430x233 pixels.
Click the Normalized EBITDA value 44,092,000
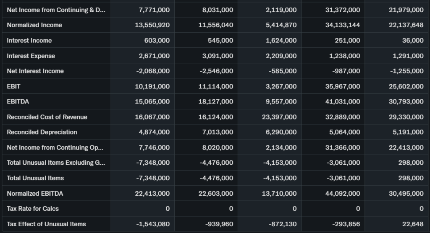point(343,193)
